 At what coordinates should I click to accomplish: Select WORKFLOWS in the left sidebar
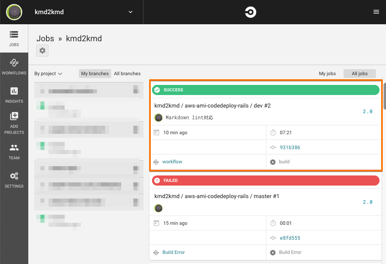(14, 67)
